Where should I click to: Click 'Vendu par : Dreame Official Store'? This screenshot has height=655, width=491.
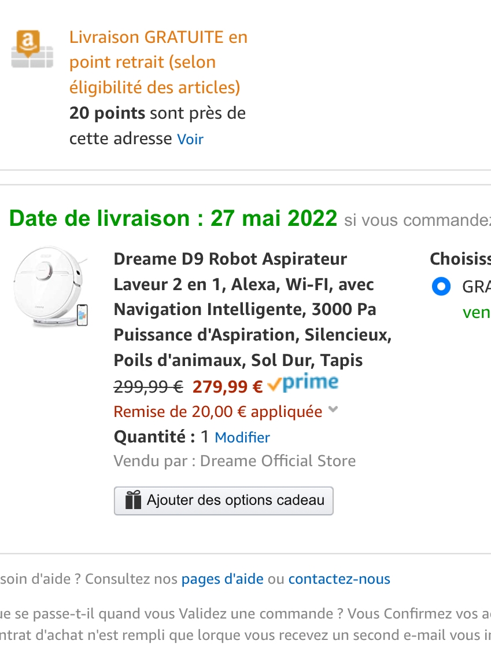[234, 461]
